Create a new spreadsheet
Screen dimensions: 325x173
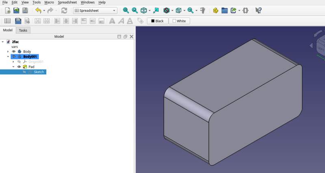[7, 21]
